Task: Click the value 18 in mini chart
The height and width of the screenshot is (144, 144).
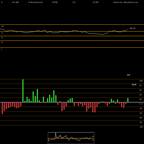Action: tap(93, 137)
